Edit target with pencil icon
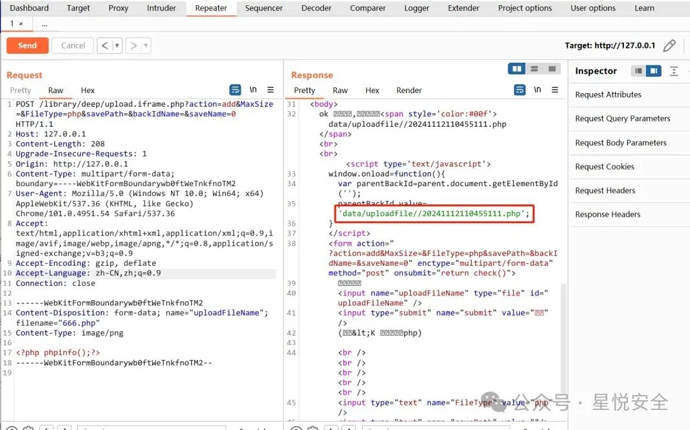The height and width of the screenshot is (430, 690). 669,45
